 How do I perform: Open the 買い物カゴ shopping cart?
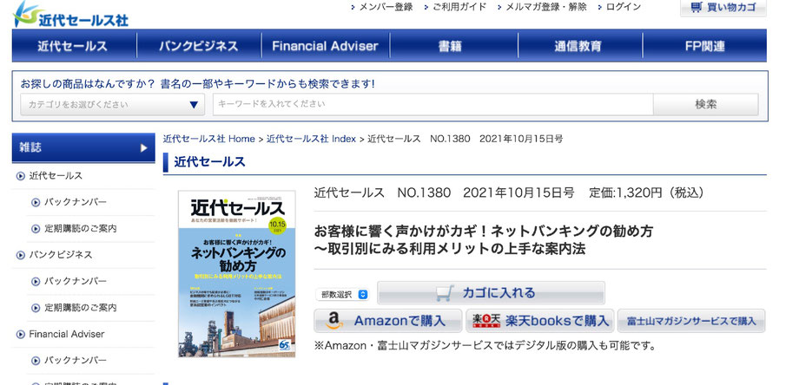point(723,8)
